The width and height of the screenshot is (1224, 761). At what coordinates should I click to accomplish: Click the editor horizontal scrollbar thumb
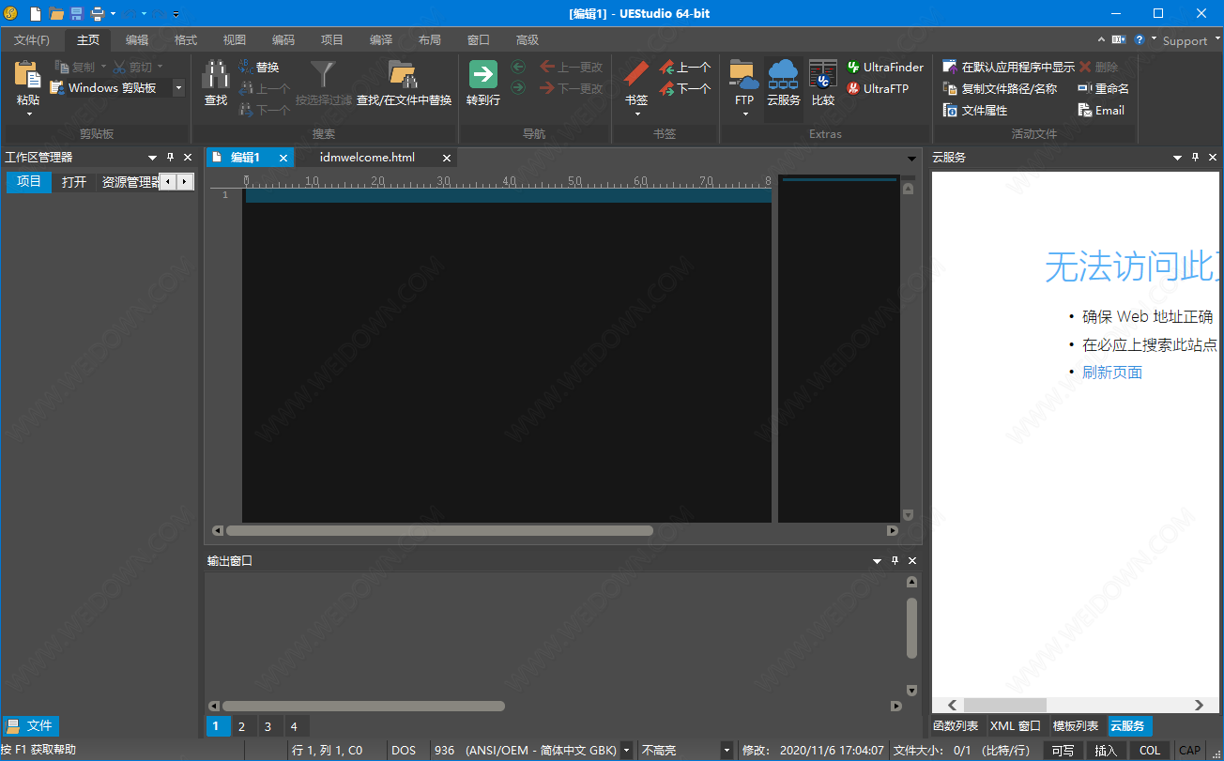pyautogui.click(x=439, y=530)
